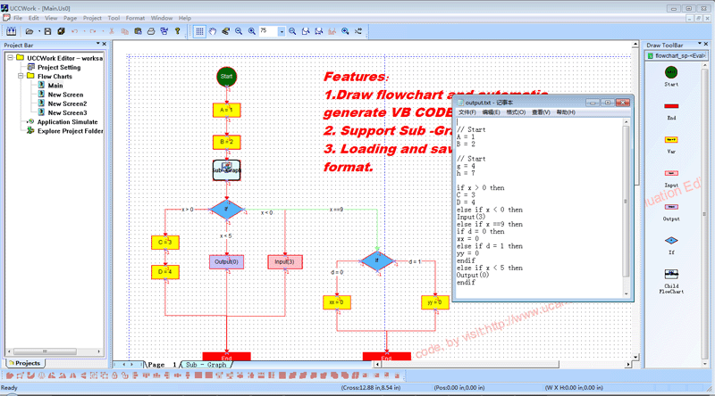715x396 pixels.
Task: Switch to the Sub - Graph page tab
Action: pos(206,365)
